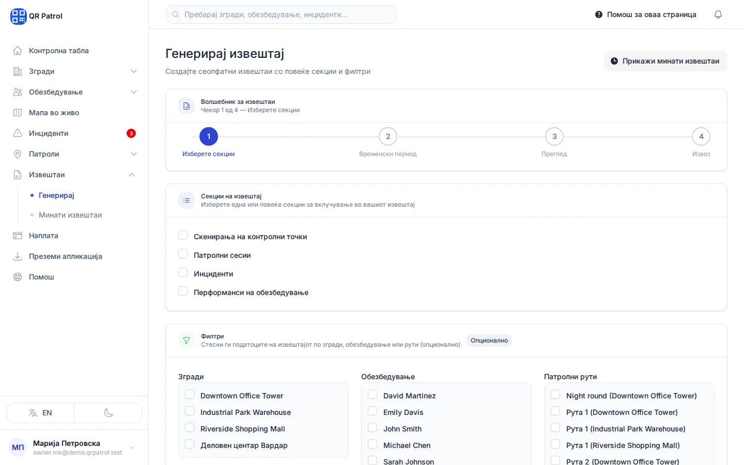This screenshot has height=465, width=744.
Task: Click Прикажи минати извештаи button
Action: [x=665, y=61]
